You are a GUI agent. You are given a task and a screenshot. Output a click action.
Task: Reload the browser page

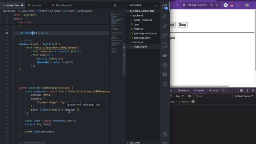pos(177,5)
